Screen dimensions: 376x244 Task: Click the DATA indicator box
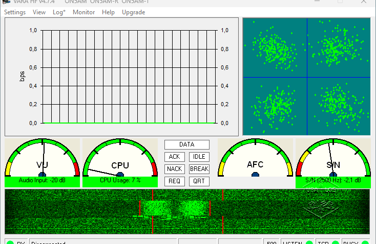[186, 144]
